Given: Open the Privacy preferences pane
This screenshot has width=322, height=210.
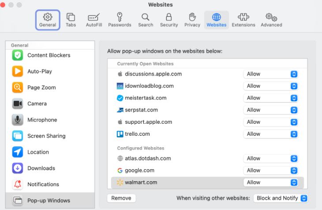Looking at the screenshot, I should 192,20.
